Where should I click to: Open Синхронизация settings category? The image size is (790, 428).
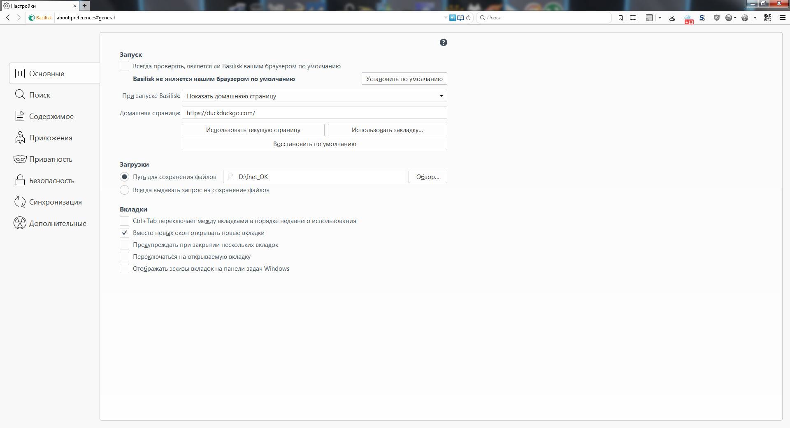(54, 202)
